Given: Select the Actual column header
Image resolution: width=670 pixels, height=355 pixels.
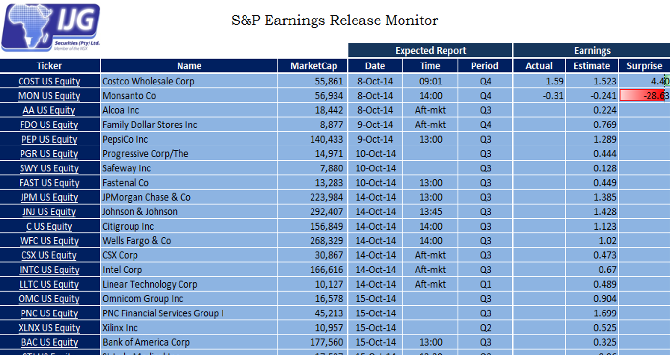Looking at the screenshot, I should 539,66.
